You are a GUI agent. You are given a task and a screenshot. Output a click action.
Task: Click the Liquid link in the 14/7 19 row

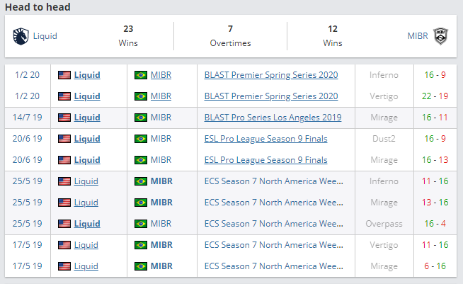coord(87,118)
